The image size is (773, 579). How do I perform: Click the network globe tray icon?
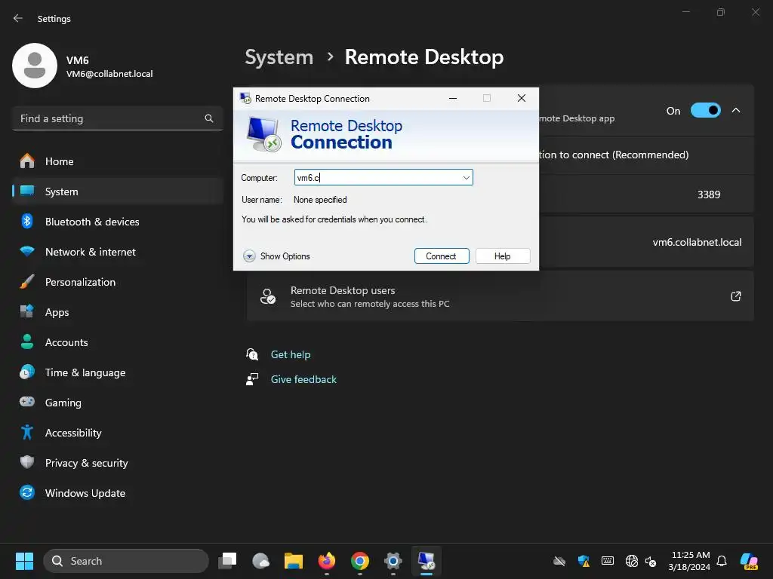(632, 561)
